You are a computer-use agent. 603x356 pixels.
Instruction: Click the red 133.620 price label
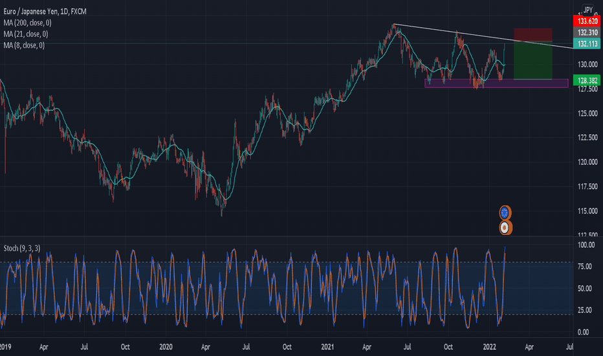[x=587, y=21]
